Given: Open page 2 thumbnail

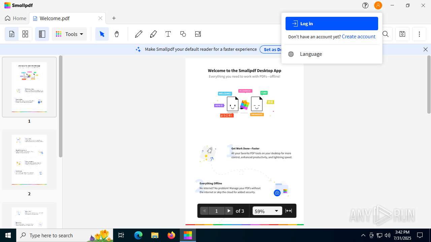Looking at the screenshot, I should (x=29, y=160).
